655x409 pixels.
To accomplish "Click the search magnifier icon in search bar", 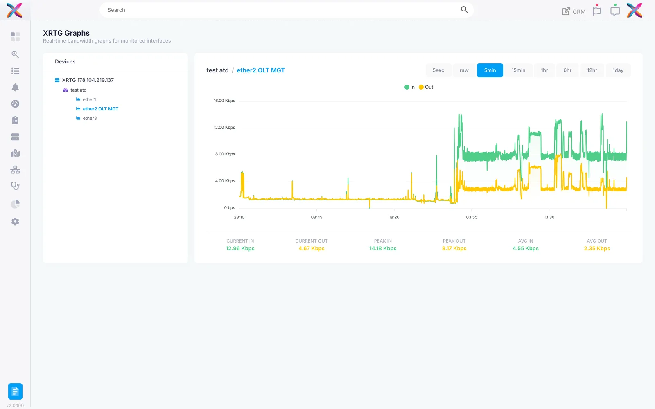I will tap(464, 10).
